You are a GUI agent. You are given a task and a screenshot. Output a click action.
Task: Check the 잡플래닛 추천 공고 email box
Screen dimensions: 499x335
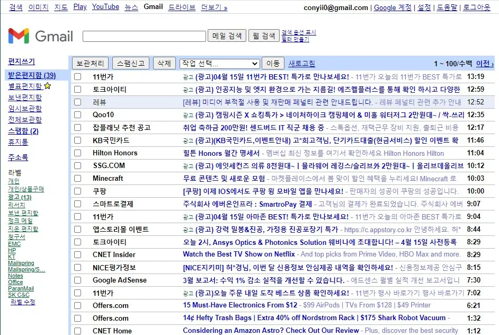pyautogui.click(x=78, y=128)
